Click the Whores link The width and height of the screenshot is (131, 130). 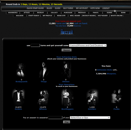43,109
